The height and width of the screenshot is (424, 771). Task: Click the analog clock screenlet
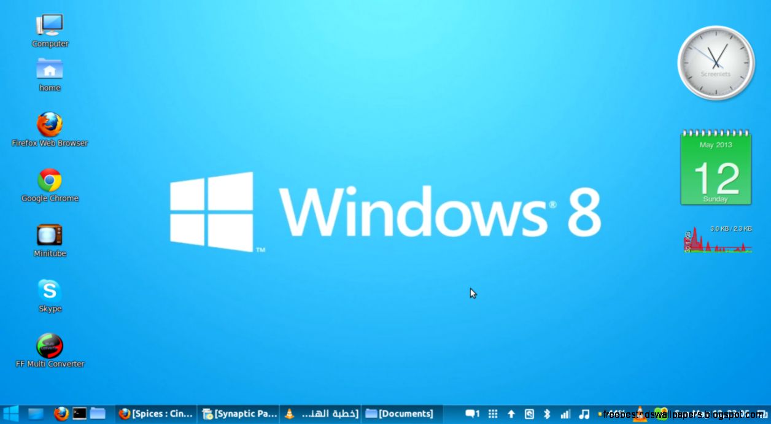(x=716, y=63)
